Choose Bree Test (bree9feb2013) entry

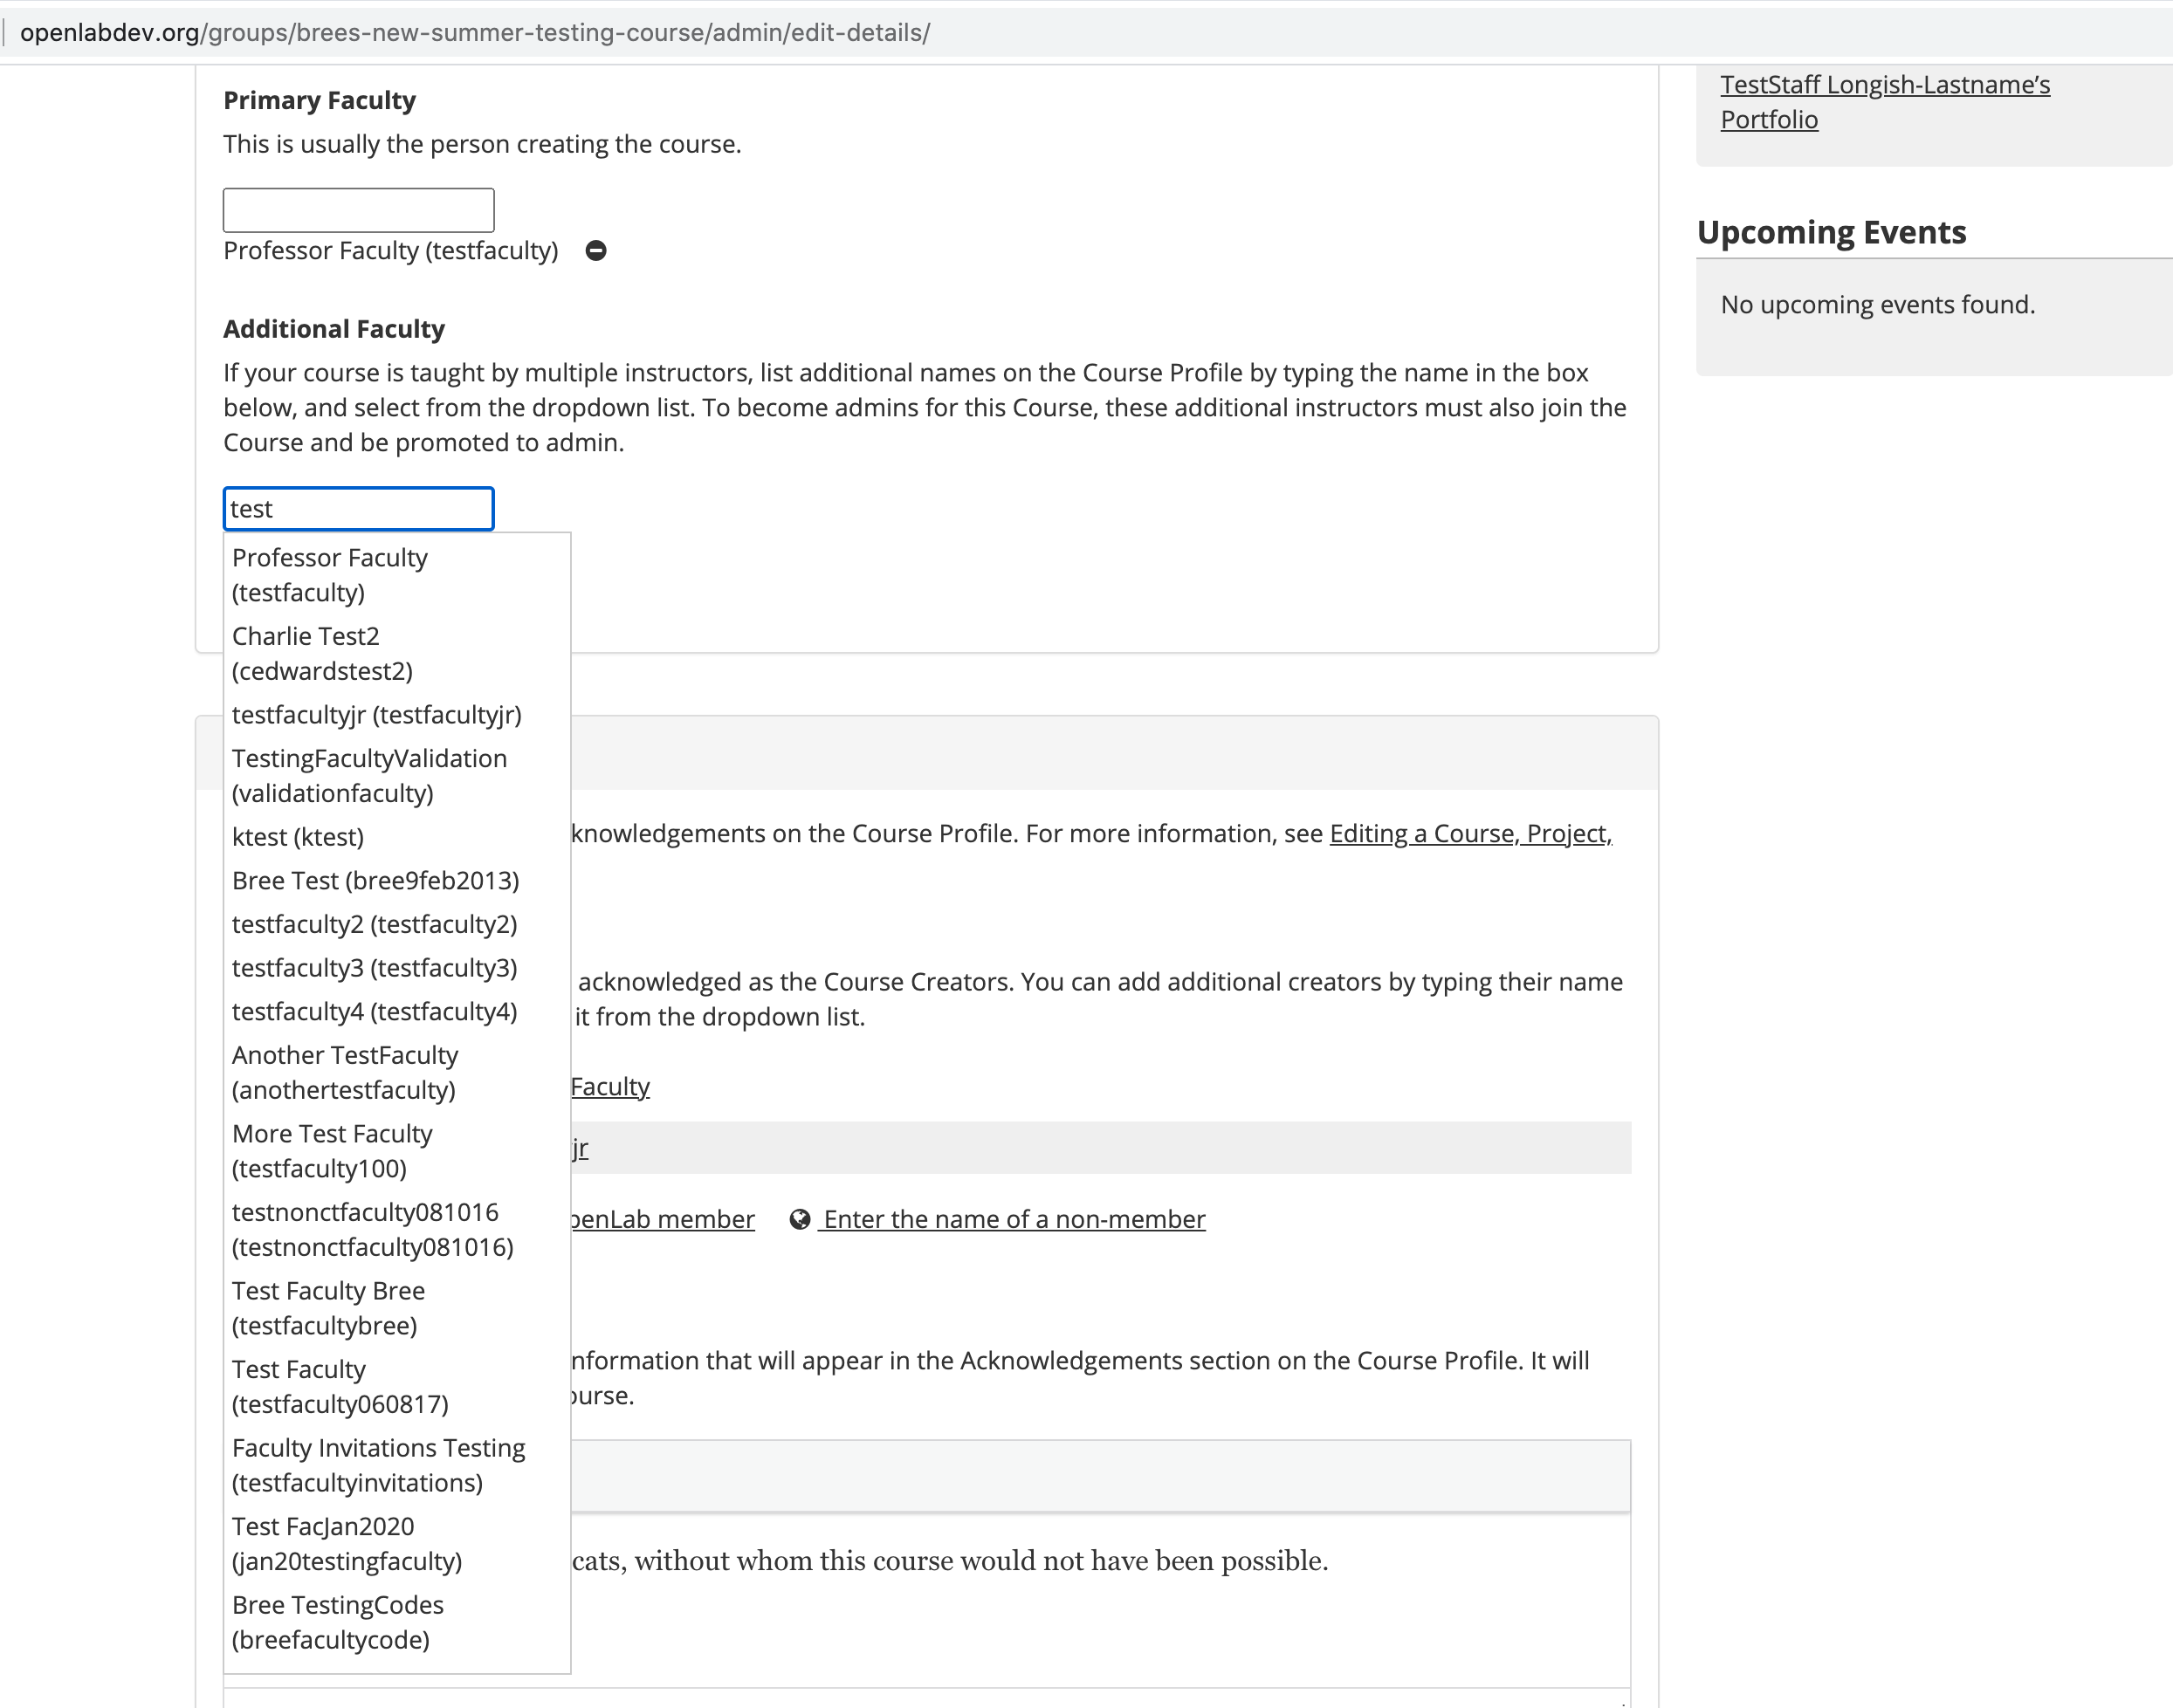click(375, 881)
